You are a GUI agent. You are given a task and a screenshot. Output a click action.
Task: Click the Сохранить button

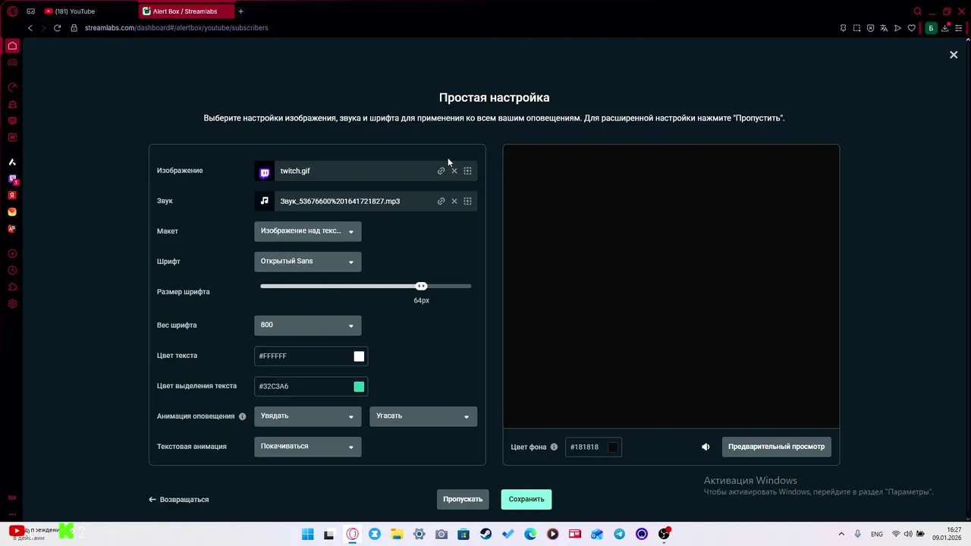(x=526, y=499)
